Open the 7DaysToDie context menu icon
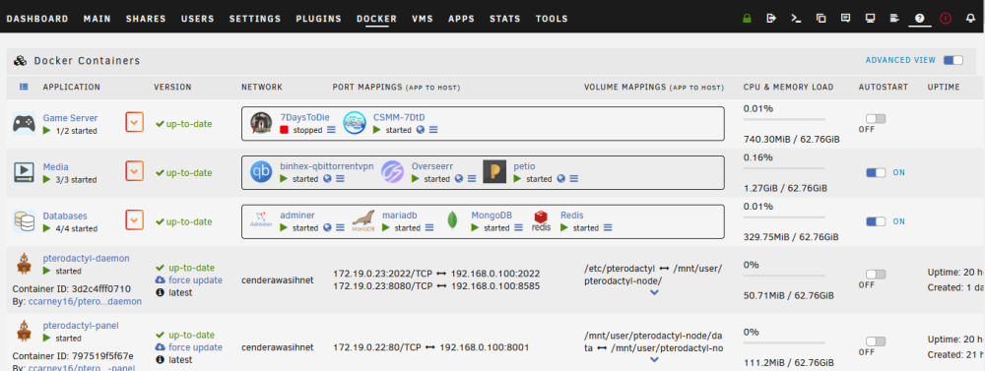The width and height of the screenshot is (985, 371). coord(331,130)
